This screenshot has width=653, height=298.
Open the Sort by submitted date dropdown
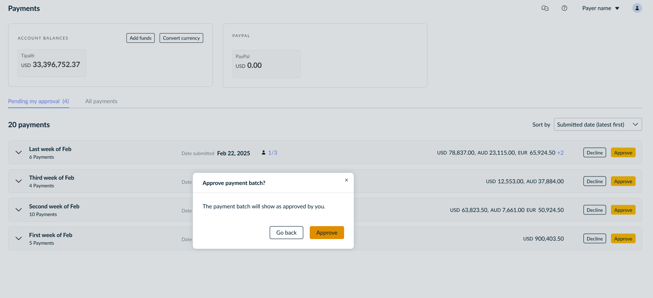pyautogui.click(x=598, y=124)
